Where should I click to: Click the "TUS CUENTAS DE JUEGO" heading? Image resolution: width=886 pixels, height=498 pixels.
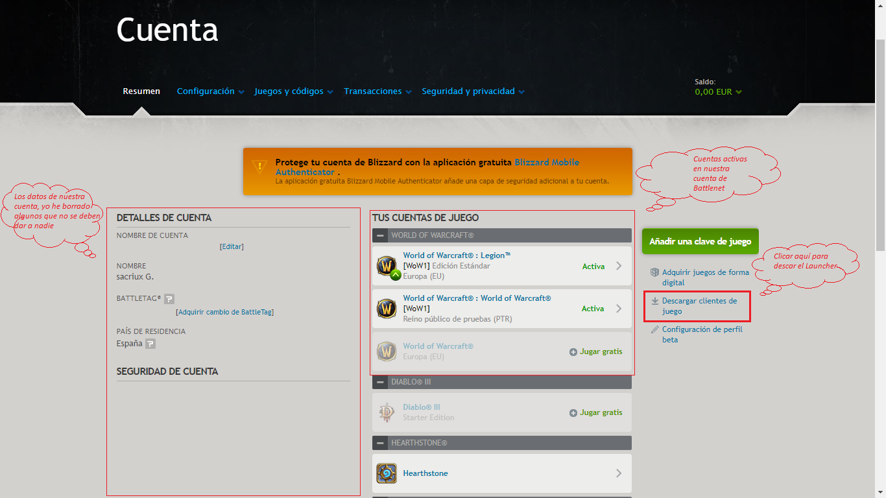click(425, 218)
